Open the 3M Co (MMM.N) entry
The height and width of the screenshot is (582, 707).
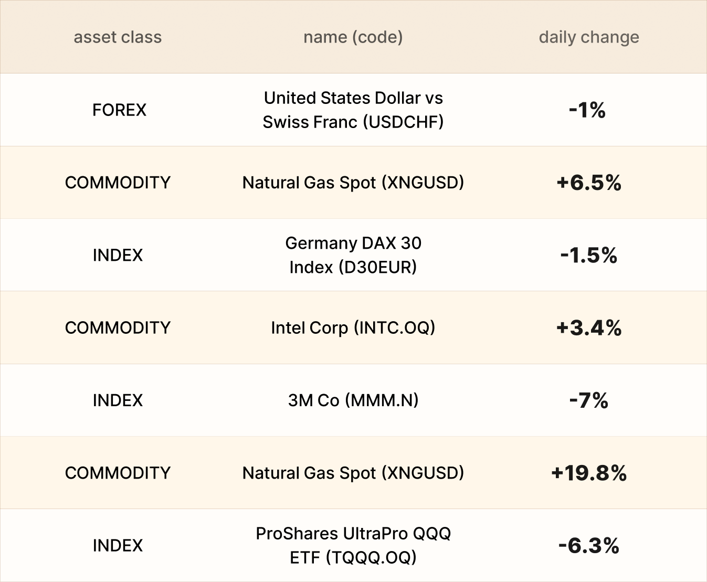click(x=353, y=400)
